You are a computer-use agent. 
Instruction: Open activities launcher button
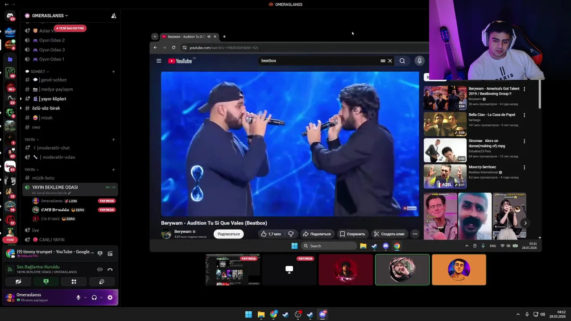[74, 282]
